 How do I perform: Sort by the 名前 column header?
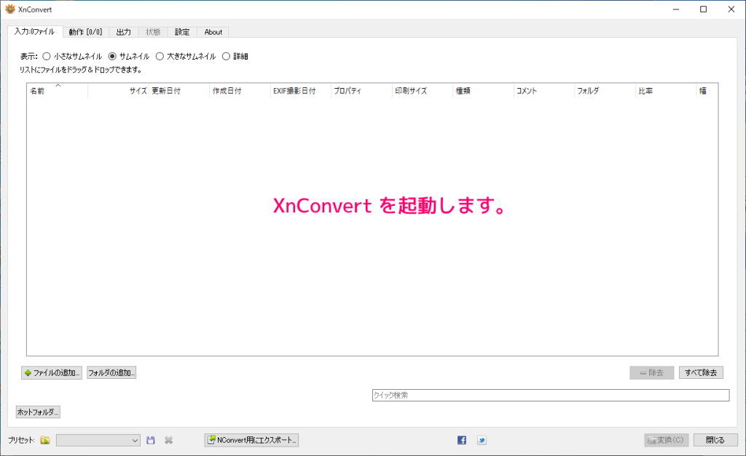tap(57, 91)
